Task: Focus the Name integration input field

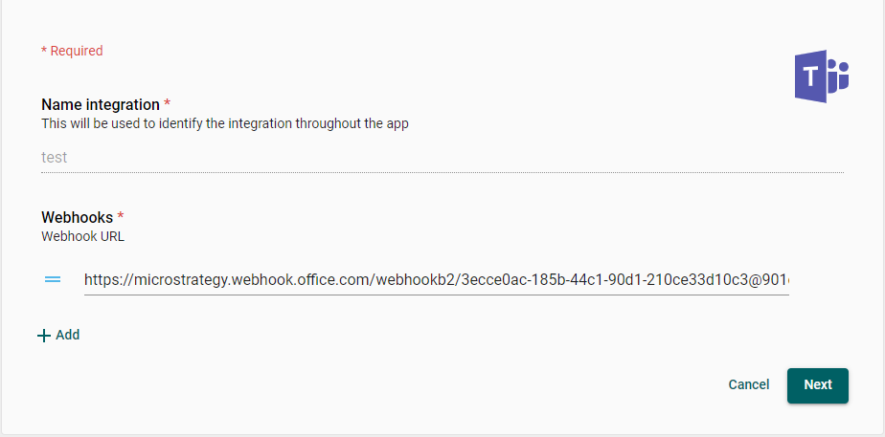Action: point(441,157)
